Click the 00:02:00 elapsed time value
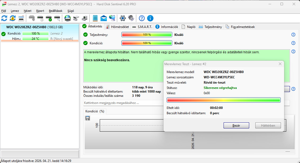The image size is (300, 163). pyautogui.click(x=216, y=108)
